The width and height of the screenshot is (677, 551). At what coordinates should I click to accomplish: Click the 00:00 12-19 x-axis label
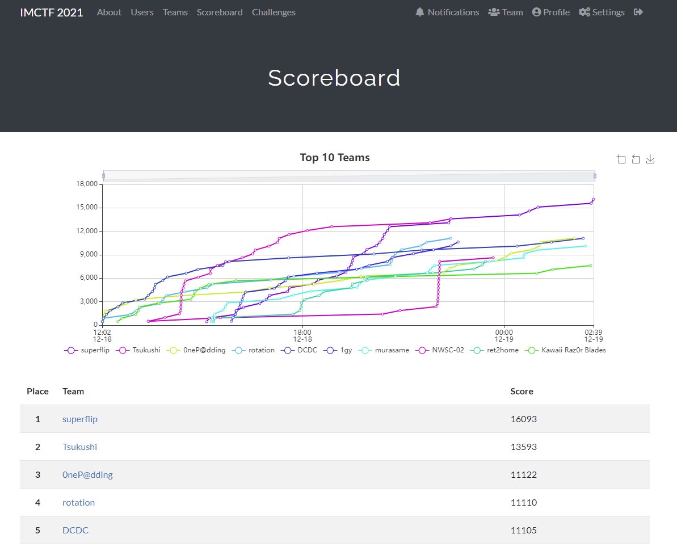(504, 335)
